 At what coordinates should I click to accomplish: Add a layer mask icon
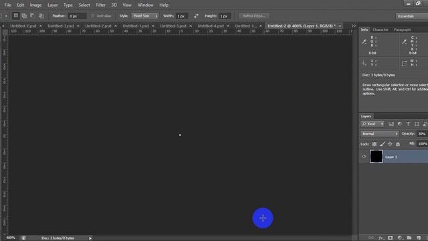tap(391, 238)
